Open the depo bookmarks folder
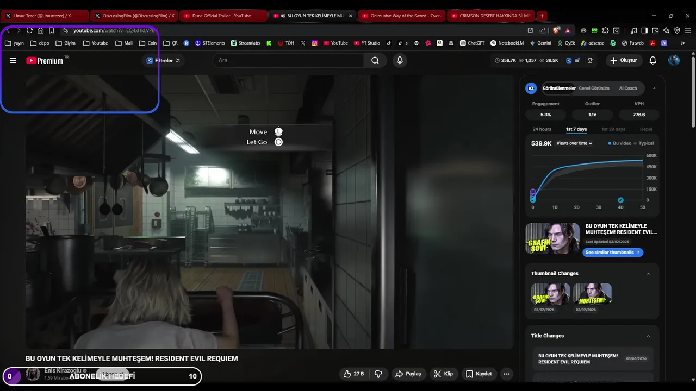Screen dimensions: 696x391 click(40, 43)
